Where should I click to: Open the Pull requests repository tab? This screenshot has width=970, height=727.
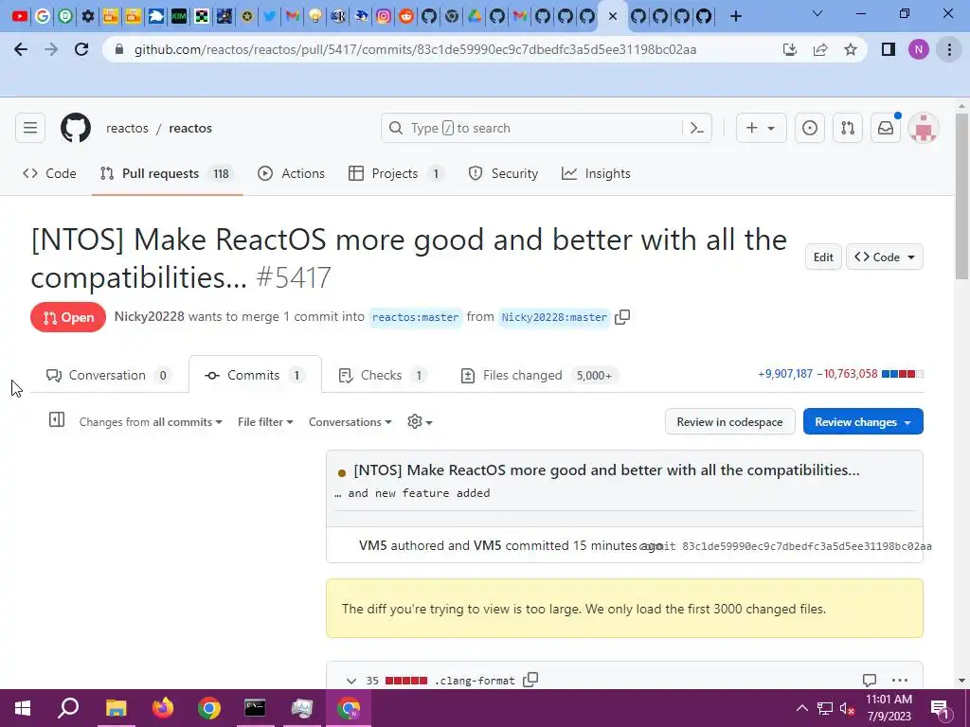tap(167, 174)
